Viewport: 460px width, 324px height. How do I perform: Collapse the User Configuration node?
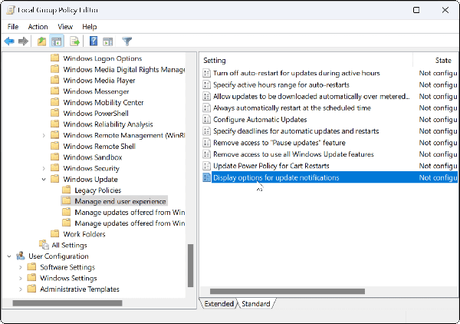click(x=9, y=256)
